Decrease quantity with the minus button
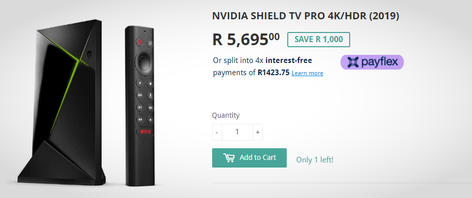This screenshot has width=472, height=198. [217, 132]
